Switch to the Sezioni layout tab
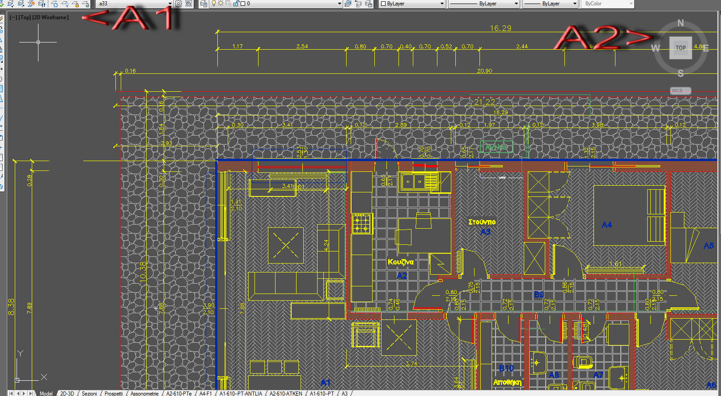Image resolution: width=721 pixels, height=396 pixels. tap(89, 393)
